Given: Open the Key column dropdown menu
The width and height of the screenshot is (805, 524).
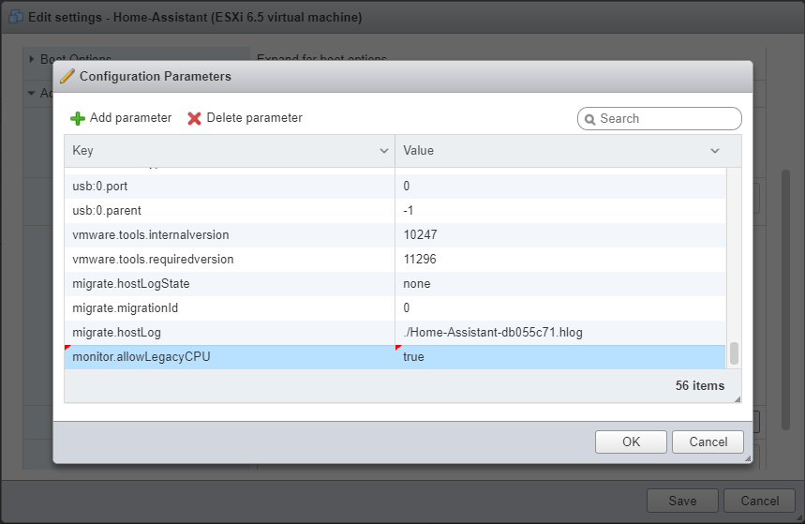Looking at the screenshot, I should [384, 151].
